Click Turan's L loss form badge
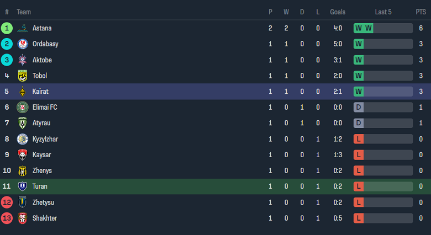431x235 pixels. (x=359, y=186)
